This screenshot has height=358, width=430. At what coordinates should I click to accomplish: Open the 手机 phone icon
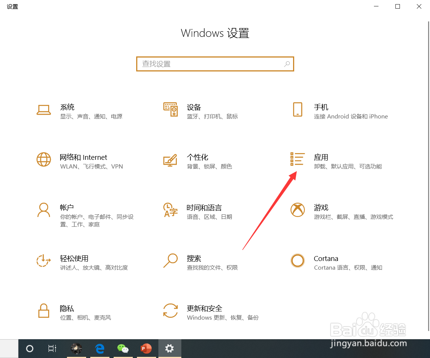tap(298, 109)
